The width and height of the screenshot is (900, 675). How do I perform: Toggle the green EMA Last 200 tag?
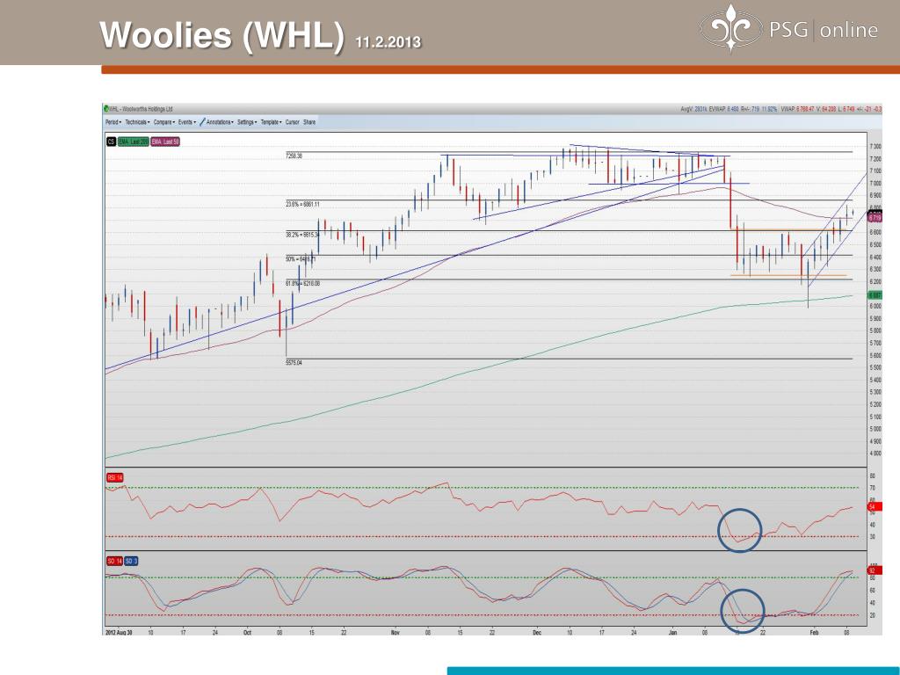point(134,142)
